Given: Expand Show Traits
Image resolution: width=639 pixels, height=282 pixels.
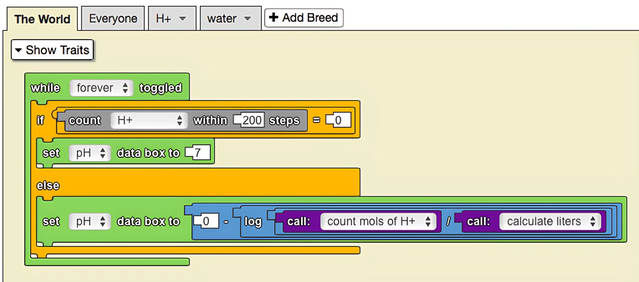Looking at the screenshot, I should point(51,50).
